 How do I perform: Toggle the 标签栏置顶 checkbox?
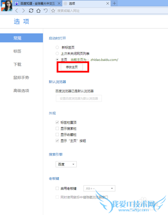57,122
